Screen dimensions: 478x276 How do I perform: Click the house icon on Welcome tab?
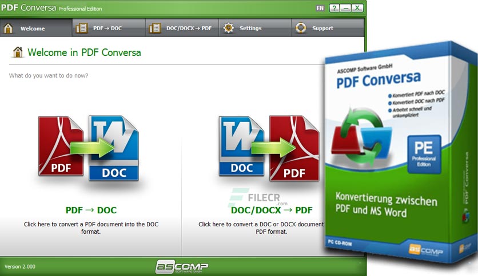point(8,28)
